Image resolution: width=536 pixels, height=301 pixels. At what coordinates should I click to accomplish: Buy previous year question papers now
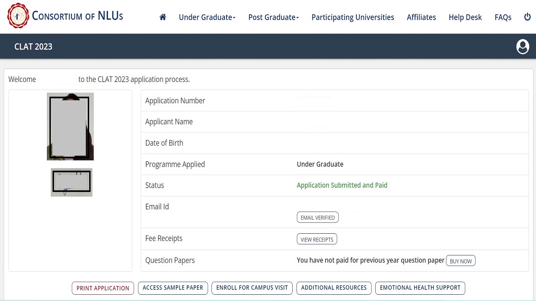tap(461, 261)
